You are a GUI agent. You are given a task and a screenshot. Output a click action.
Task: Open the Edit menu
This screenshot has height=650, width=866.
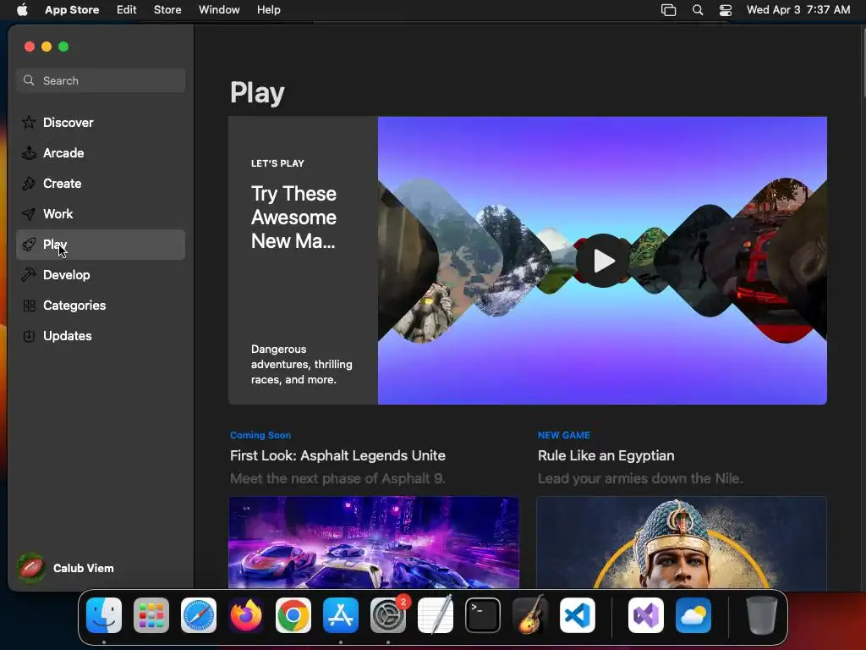[127, 10]
